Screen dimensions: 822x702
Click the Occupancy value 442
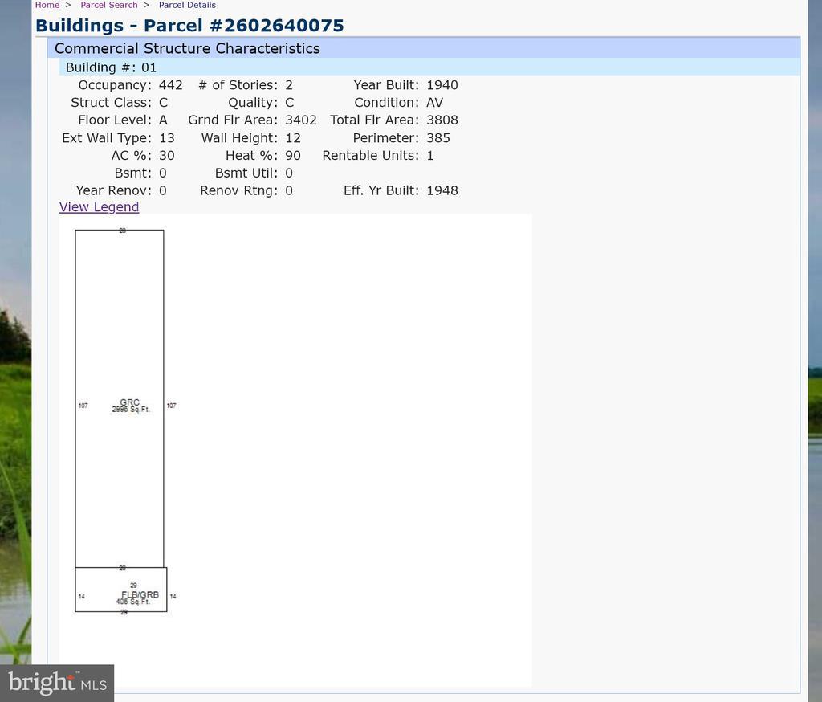170,85
